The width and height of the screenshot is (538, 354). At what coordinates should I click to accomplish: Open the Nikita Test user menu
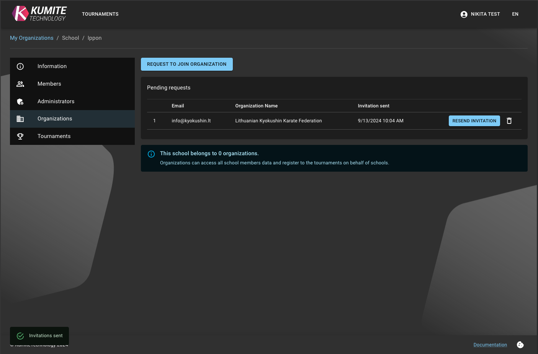[485, 14]
